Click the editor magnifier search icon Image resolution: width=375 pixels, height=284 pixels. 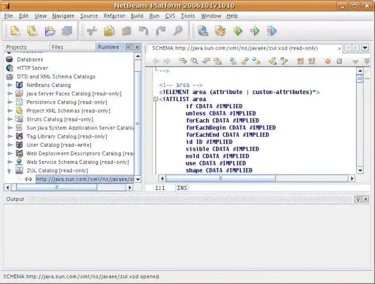[195, 62]
